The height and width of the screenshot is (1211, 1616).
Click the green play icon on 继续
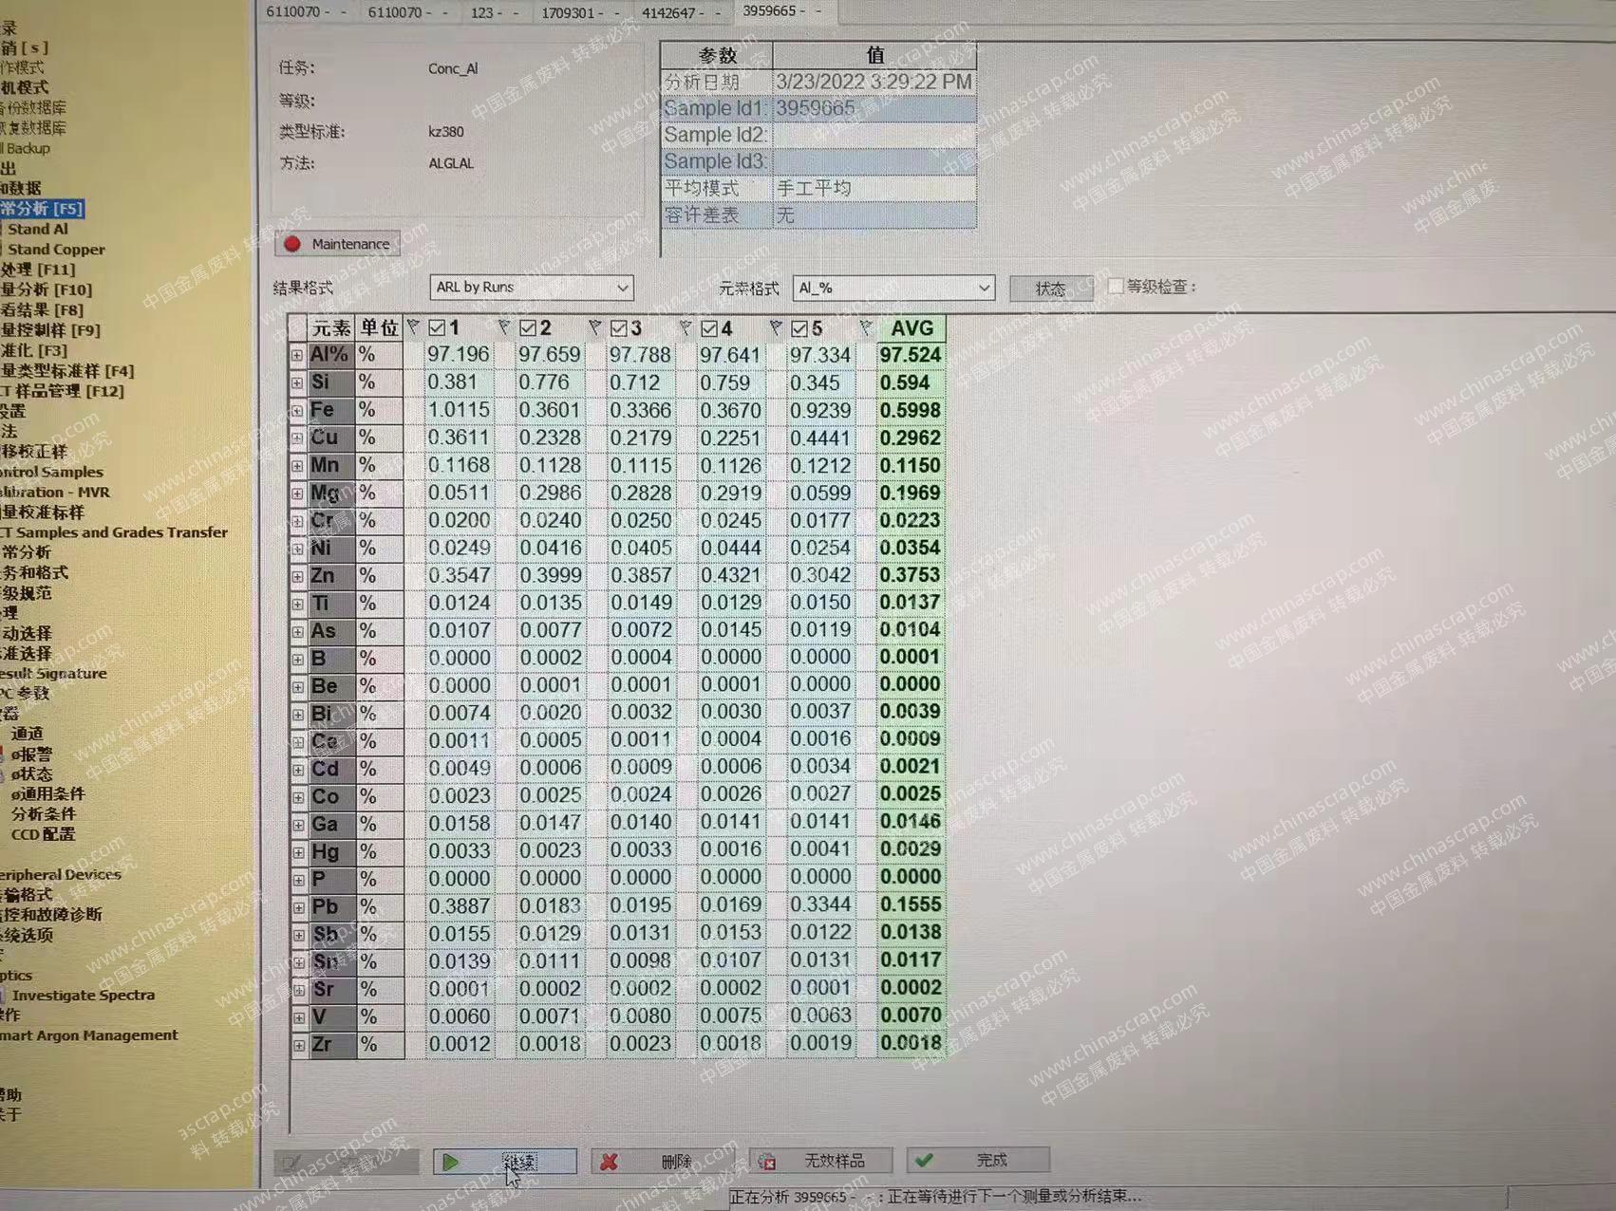click(x=451, y=1162)
